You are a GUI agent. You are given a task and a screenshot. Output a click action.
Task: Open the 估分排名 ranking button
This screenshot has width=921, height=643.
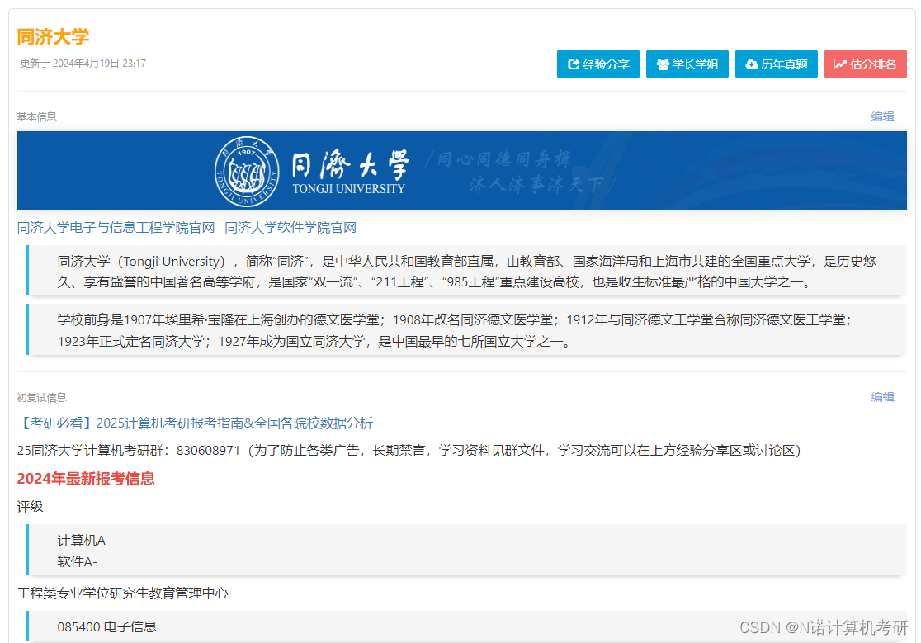[x=865, y=64]
